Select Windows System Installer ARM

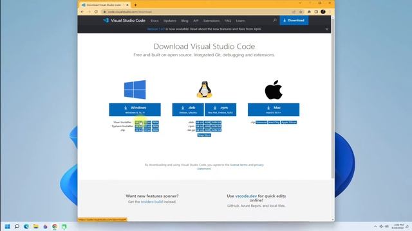(x=156, y=126)
